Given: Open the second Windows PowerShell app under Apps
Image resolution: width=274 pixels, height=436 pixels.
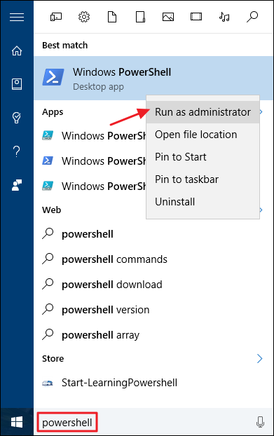Looking at the screenshot, I should coord(90,161).
